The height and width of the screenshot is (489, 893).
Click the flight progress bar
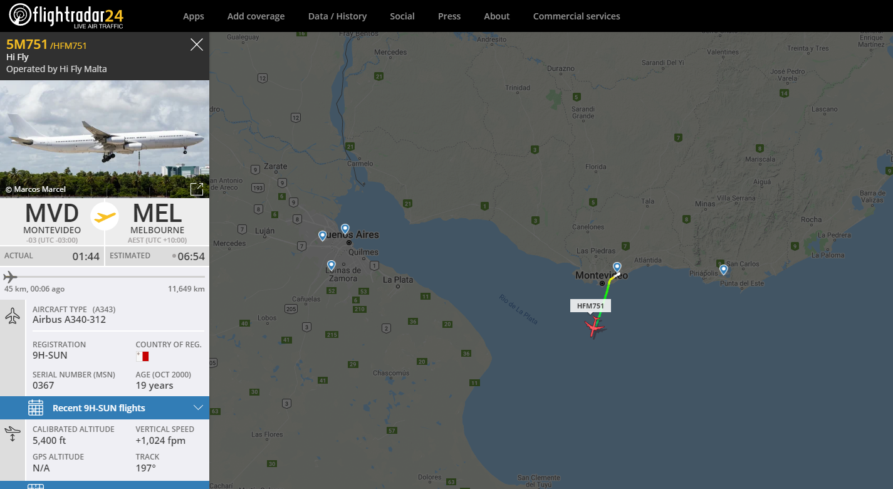105,276
